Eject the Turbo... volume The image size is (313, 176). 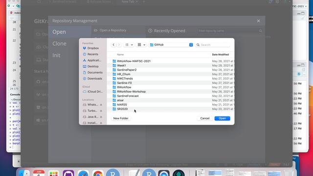point(101,111)
